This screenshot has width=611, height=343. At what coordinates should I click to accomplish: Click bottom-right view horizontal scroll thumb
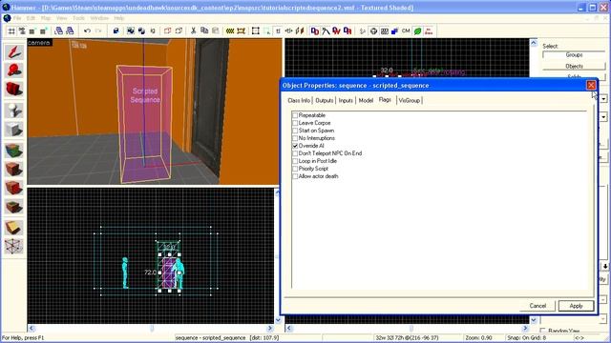[x=411, y=329]
